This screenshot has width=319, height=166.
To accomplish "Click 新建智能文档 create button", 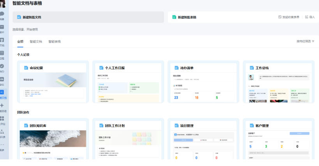I will coord(88,17).
